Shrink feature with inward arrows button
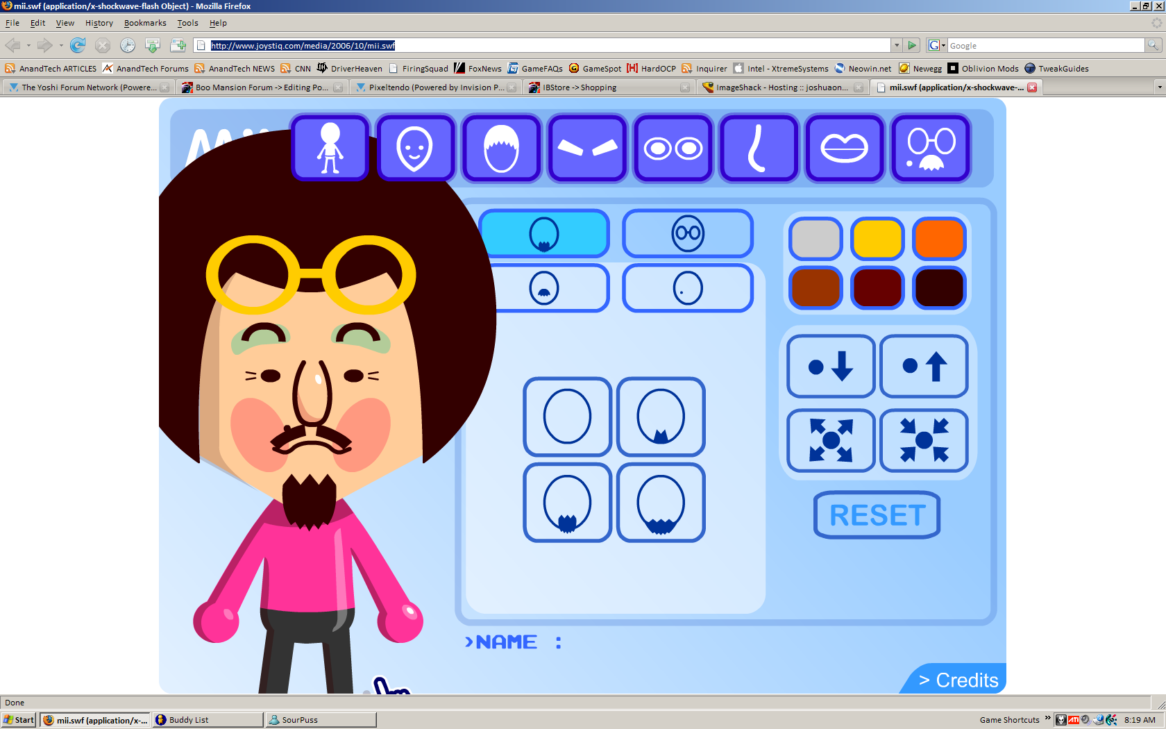 pyautogui.click(x=924, y=440)
